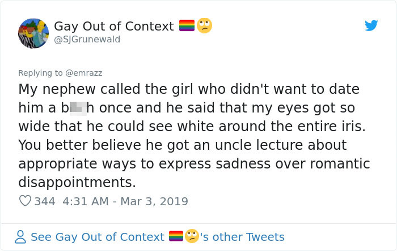
Task: Click the blurred censored word in the tweet
Action: pyautogui.click(x=78, y=108)
